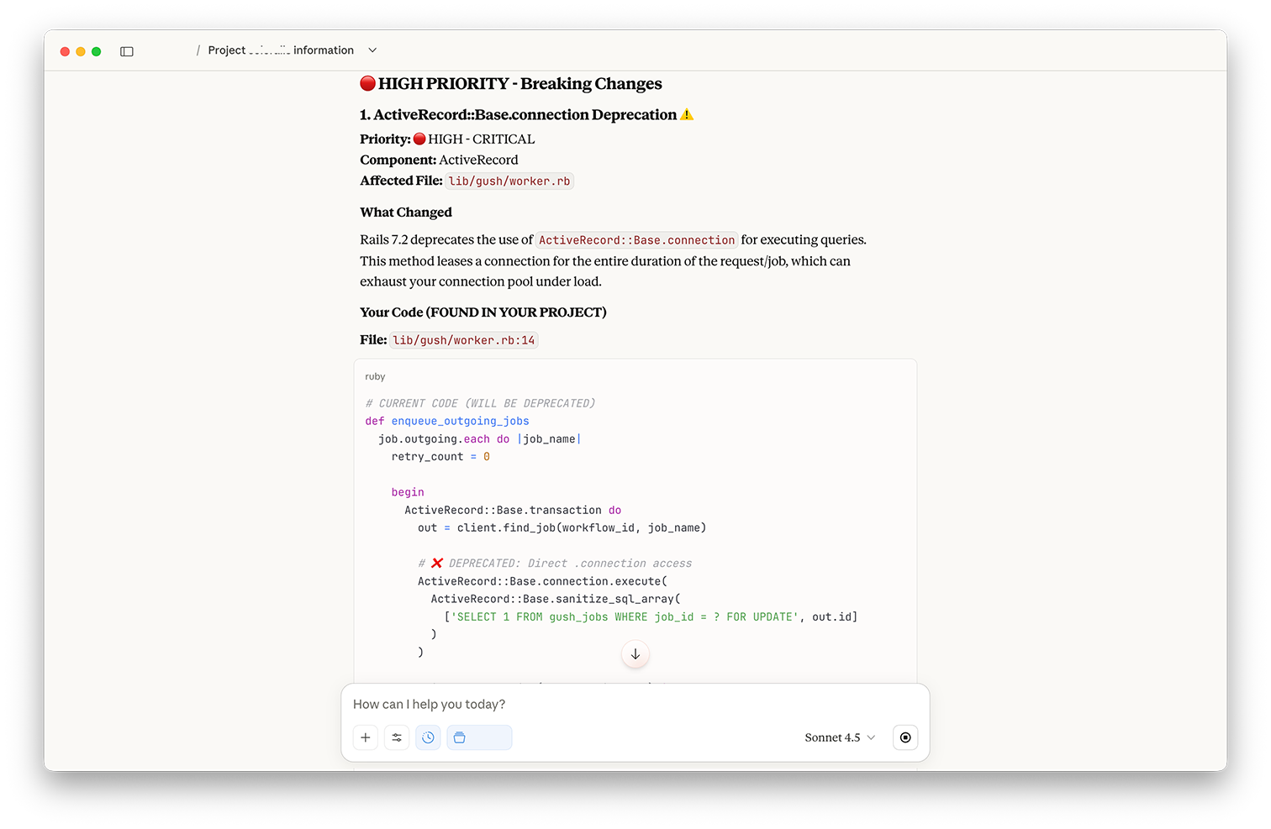Toggle the sidebar panel icon
Screen dimensions: 1271x829
(x=127, y=51)
